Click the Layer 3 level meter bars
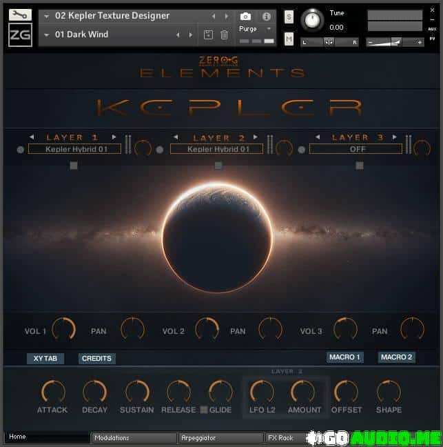Screen dimensions: 443x447 click(x=409, y=144)
